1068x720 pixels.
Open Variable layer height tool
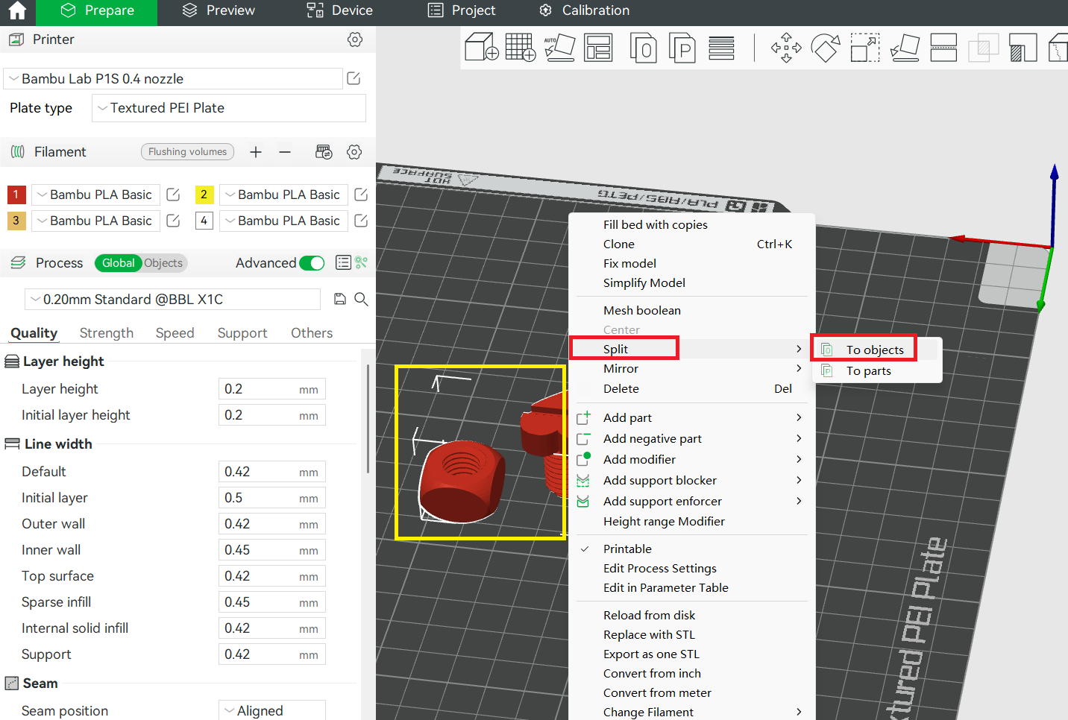(x=721, y=48)
